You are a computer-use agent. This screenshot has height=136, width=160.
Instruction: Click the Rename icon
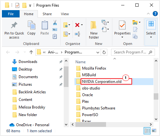click(x=77, y=34)
